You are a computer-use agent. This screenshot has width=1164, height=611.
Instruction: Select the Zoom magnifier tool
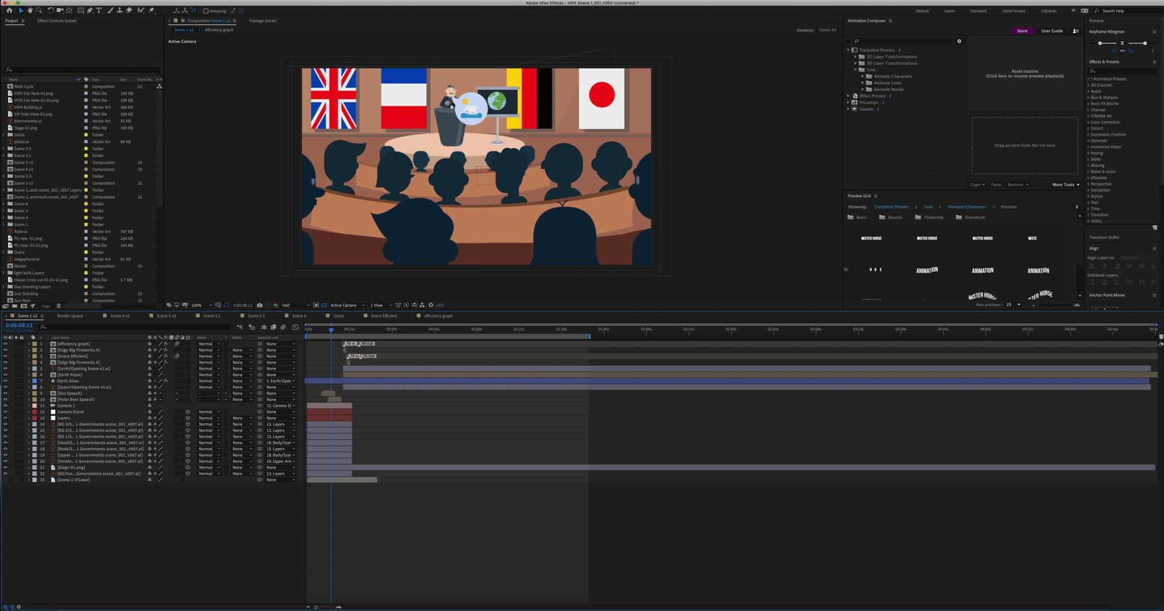point(39,11)
